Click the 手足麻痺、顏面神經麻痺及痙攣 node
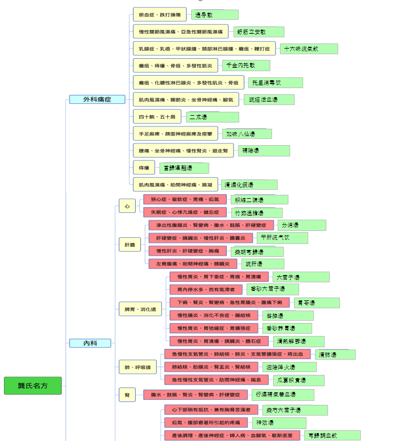 [x=175, y=134]
